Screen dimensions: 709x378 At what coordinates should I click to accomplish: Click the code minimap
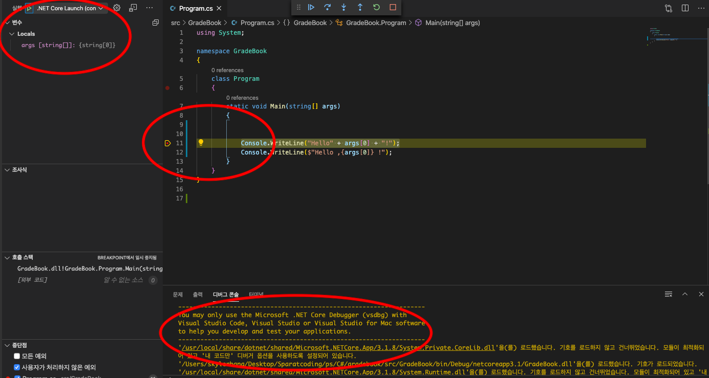[x=676, y=37]
